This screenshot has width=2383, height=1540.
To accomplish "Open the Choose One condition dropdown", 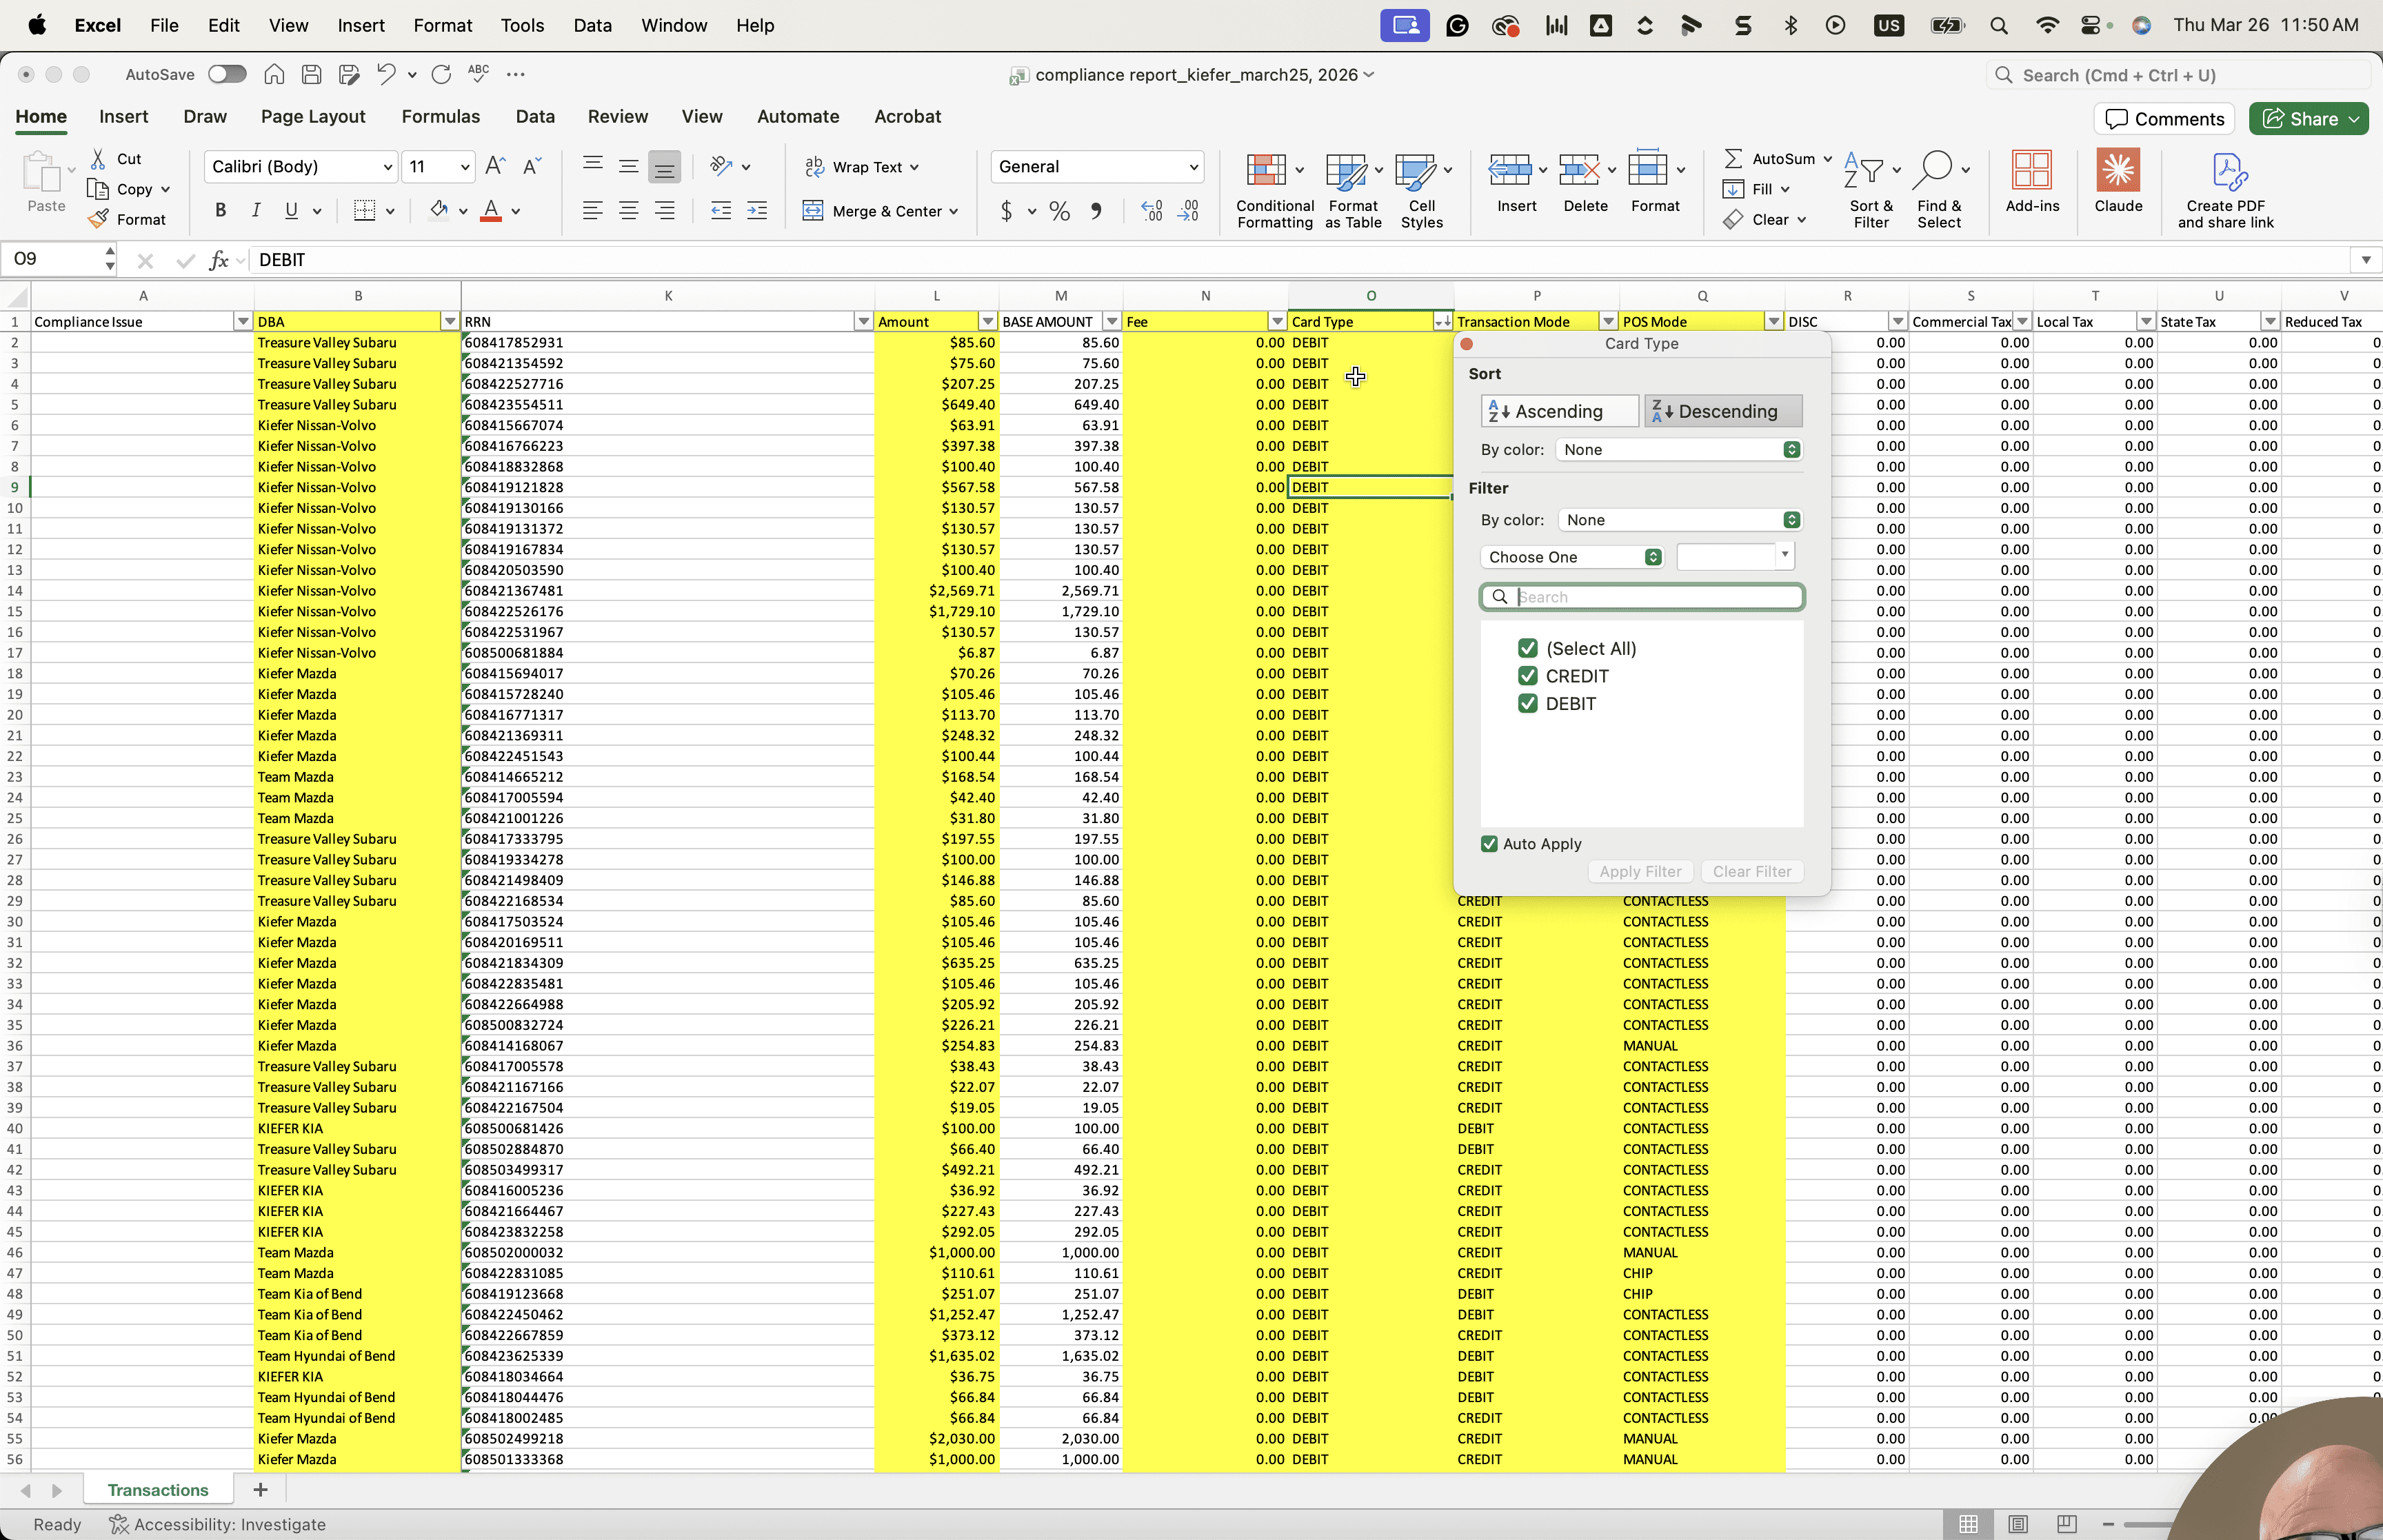I will [x=1571, y=557].
